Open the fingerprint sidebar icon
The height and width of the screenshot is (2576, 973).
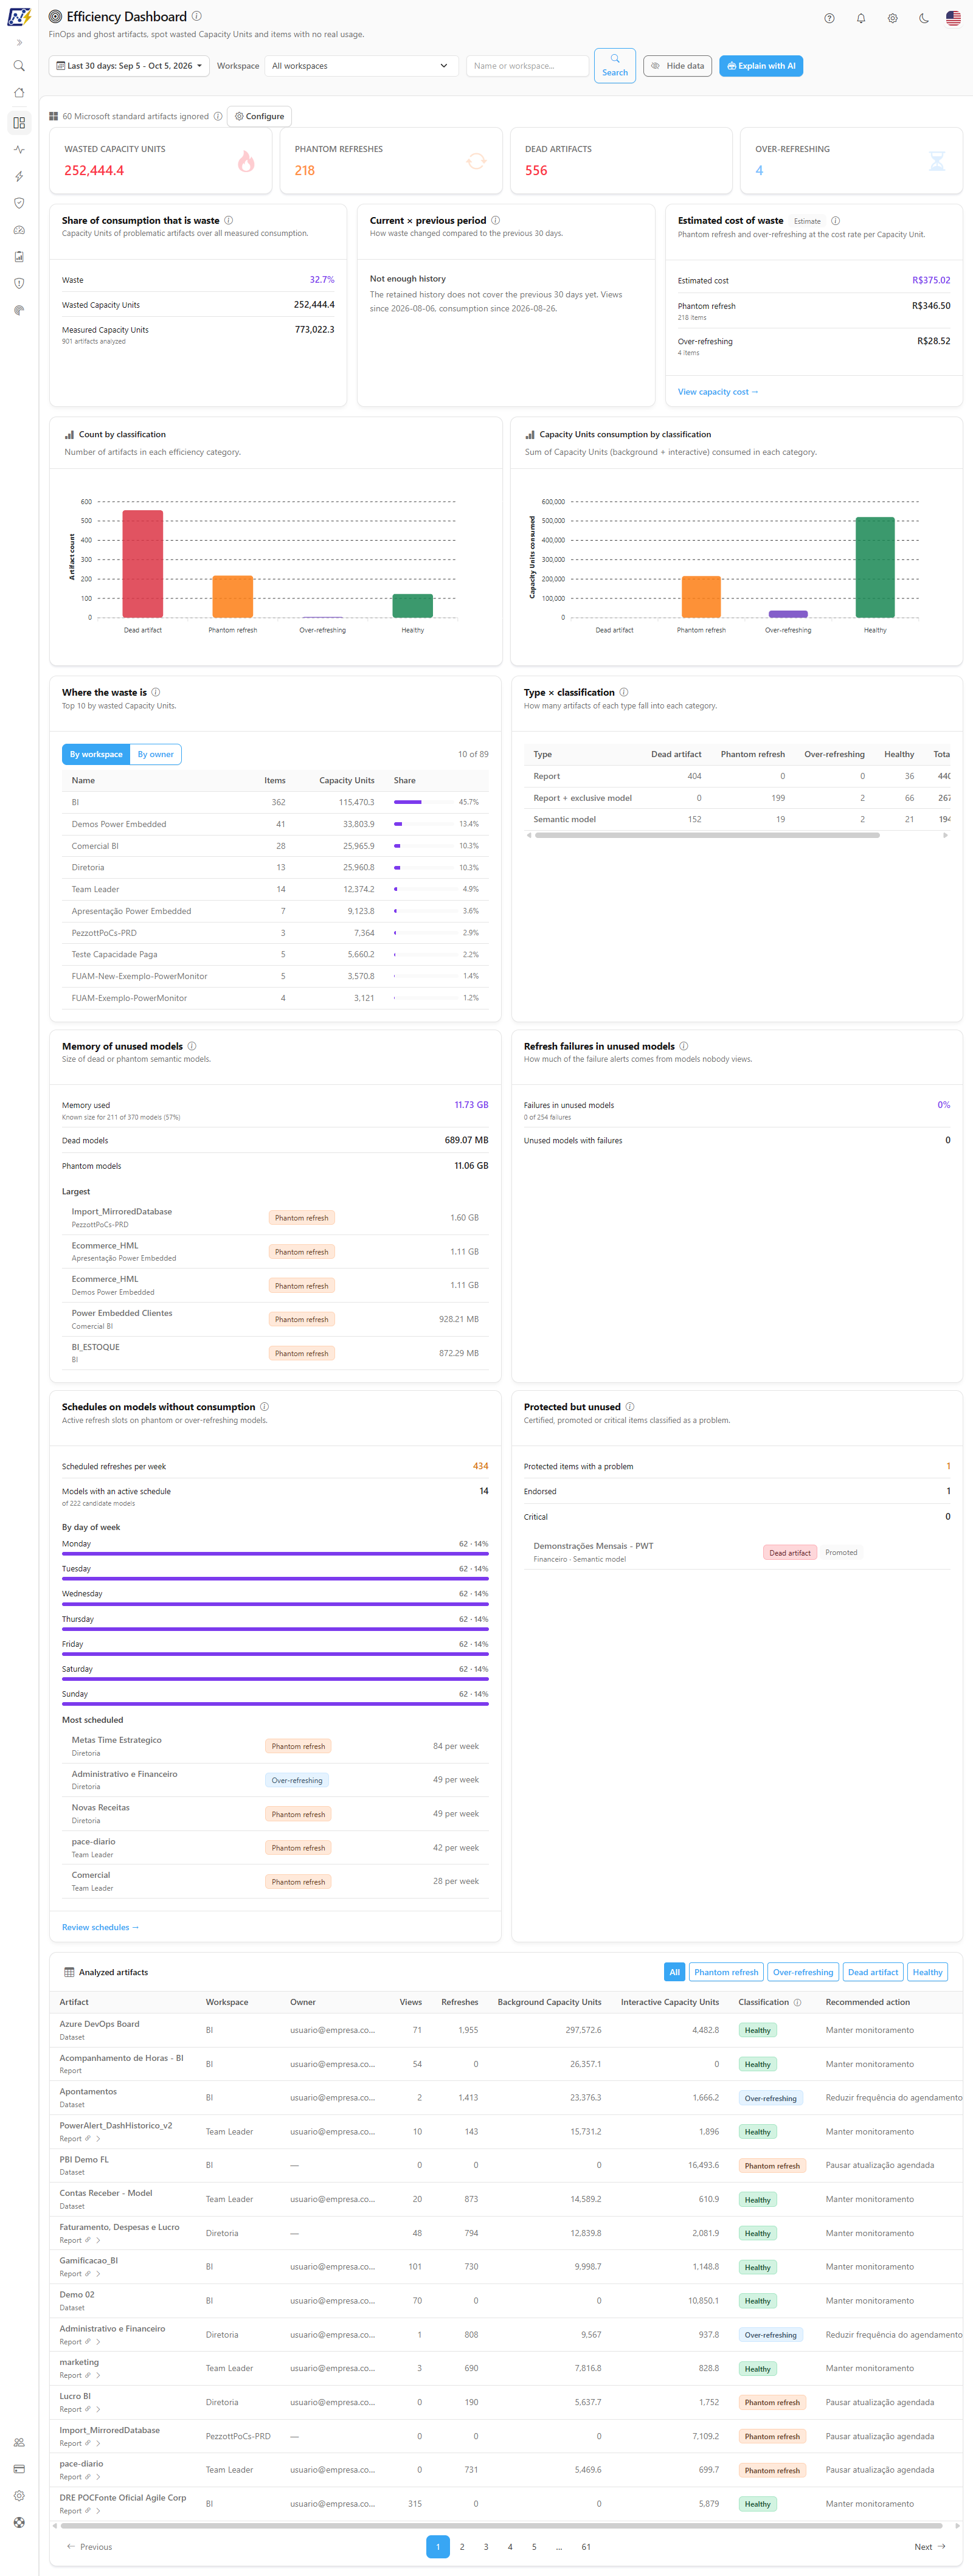tap(19, 310)
